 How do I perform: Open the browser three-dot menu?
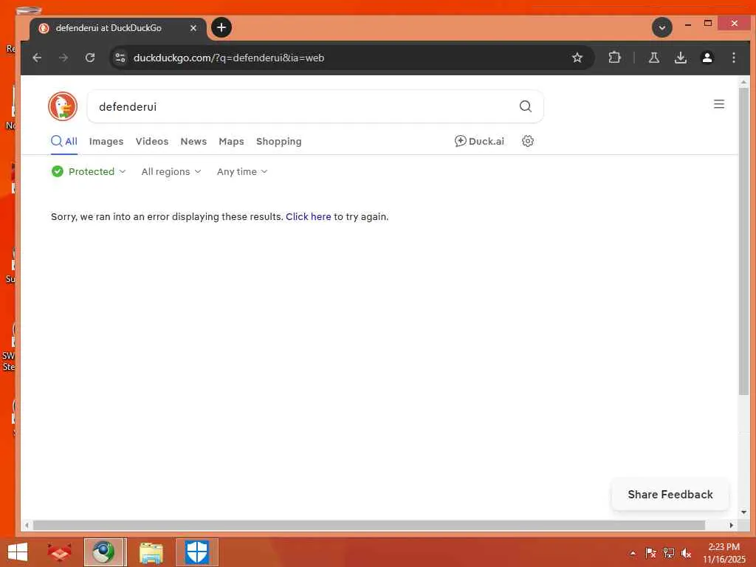733,58
